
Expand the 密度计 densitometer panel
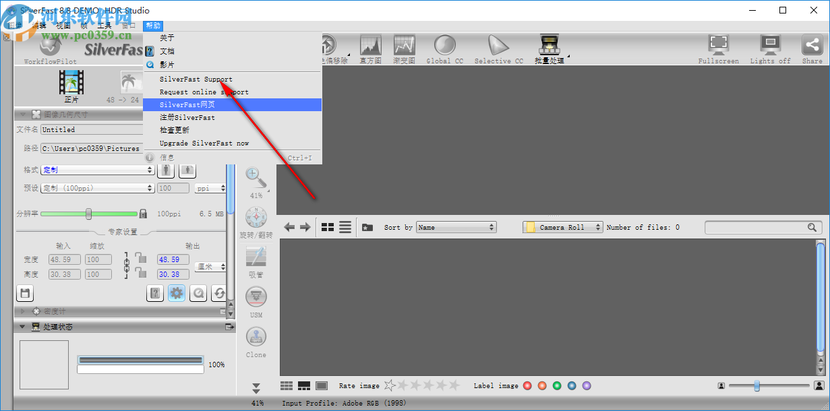coord(22,311)
